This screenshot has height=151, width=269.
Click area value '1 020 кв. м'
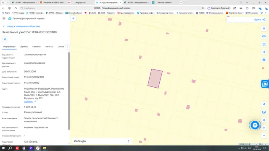click(30, 107)
